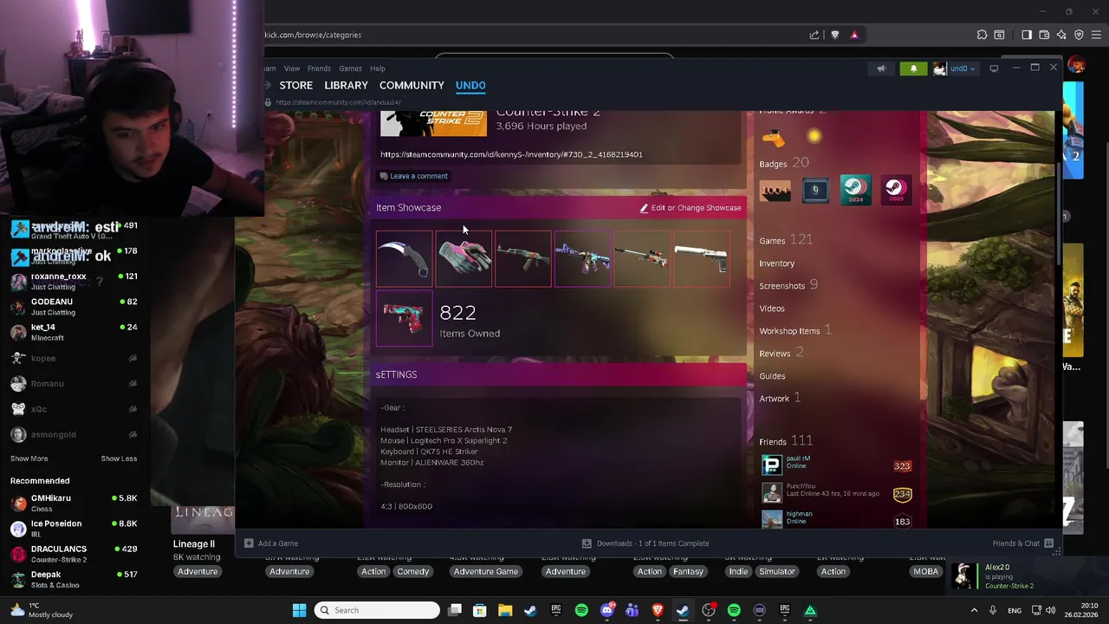Open Steam announcements megaphone icon
The image size is (1109, 624).
click(881, 68)
